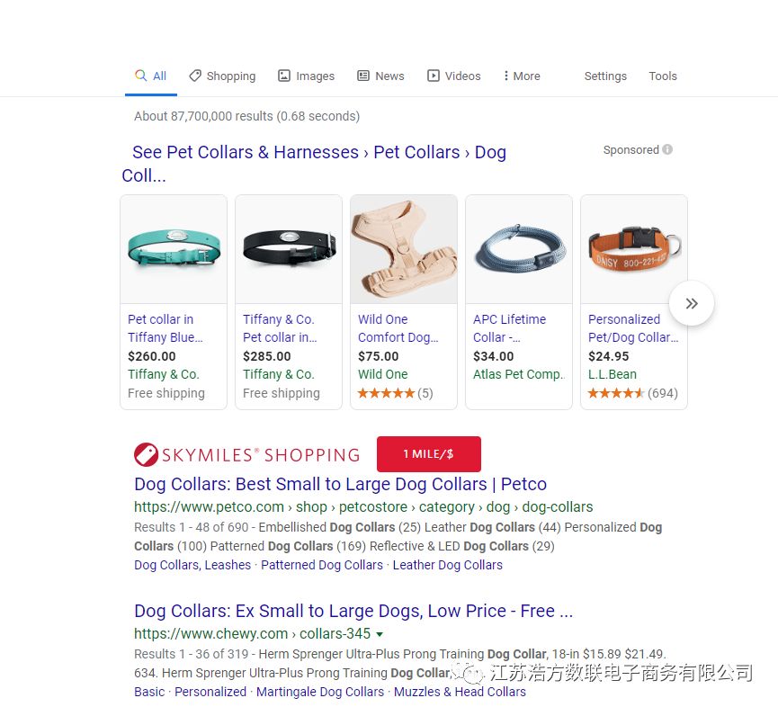Viewport: 778px width, 707px height.
Task: Click the magnifier icon on All tab
Action: pyautogui.click(x=141, y=76)
